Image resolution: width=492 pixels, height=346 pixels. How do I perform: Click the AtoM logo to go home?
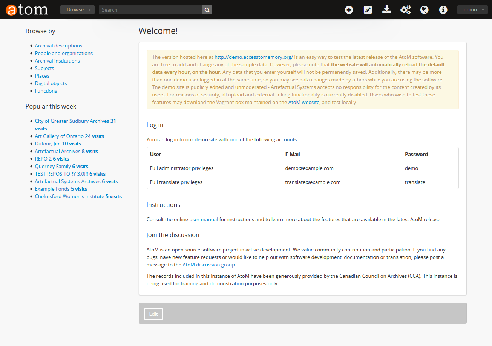[26, 9]
